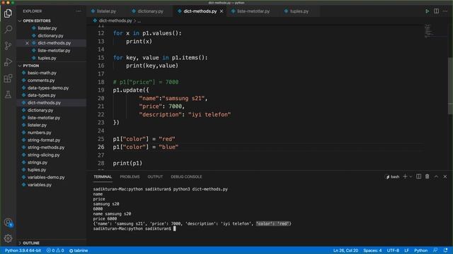Open the feedback icon in status bar
This screenshot has height=254, width=453.
435,250
